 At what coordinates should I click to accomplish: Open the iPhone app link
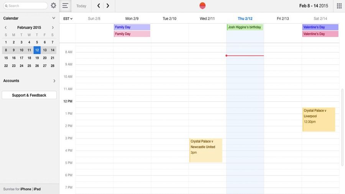pyautogui.click(x=26, y=189)
